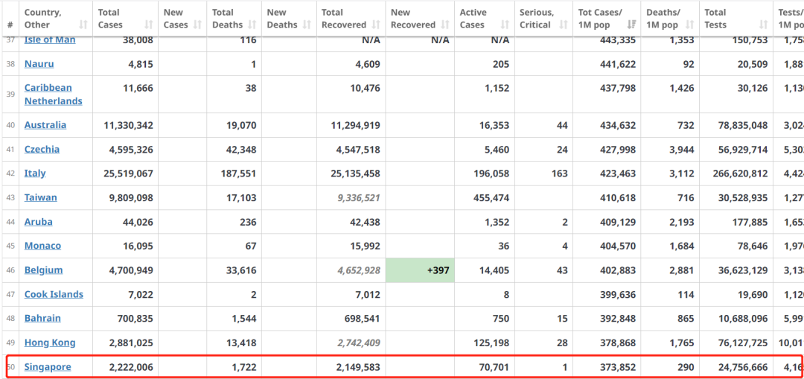
Task: Select Monaco serious critical value 4
Action: 564,246
